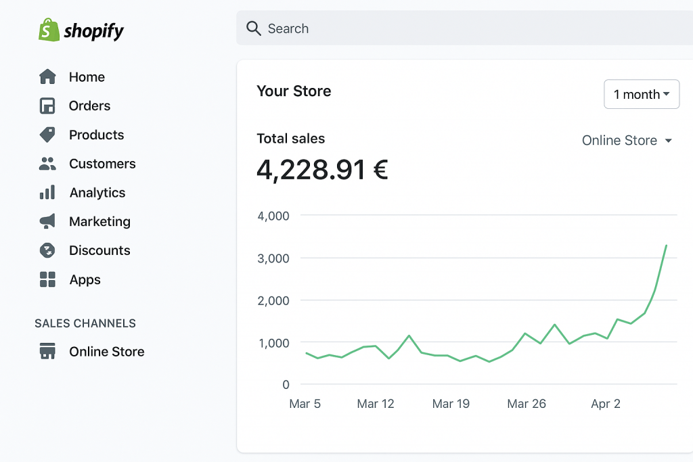Open the 1 month date range dropdown
Image resolution: width=693 pixels, height=462 pixels.
(x=641, y=95)
